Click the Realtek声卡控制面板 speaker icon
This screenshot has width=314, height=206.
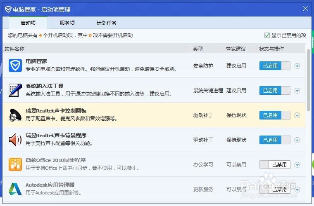pos(15,115)
